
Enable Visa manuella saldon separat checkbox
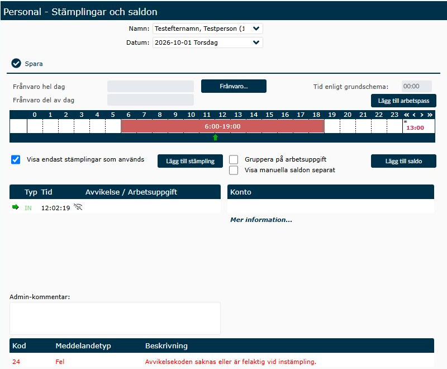click(x=234, y=170)
